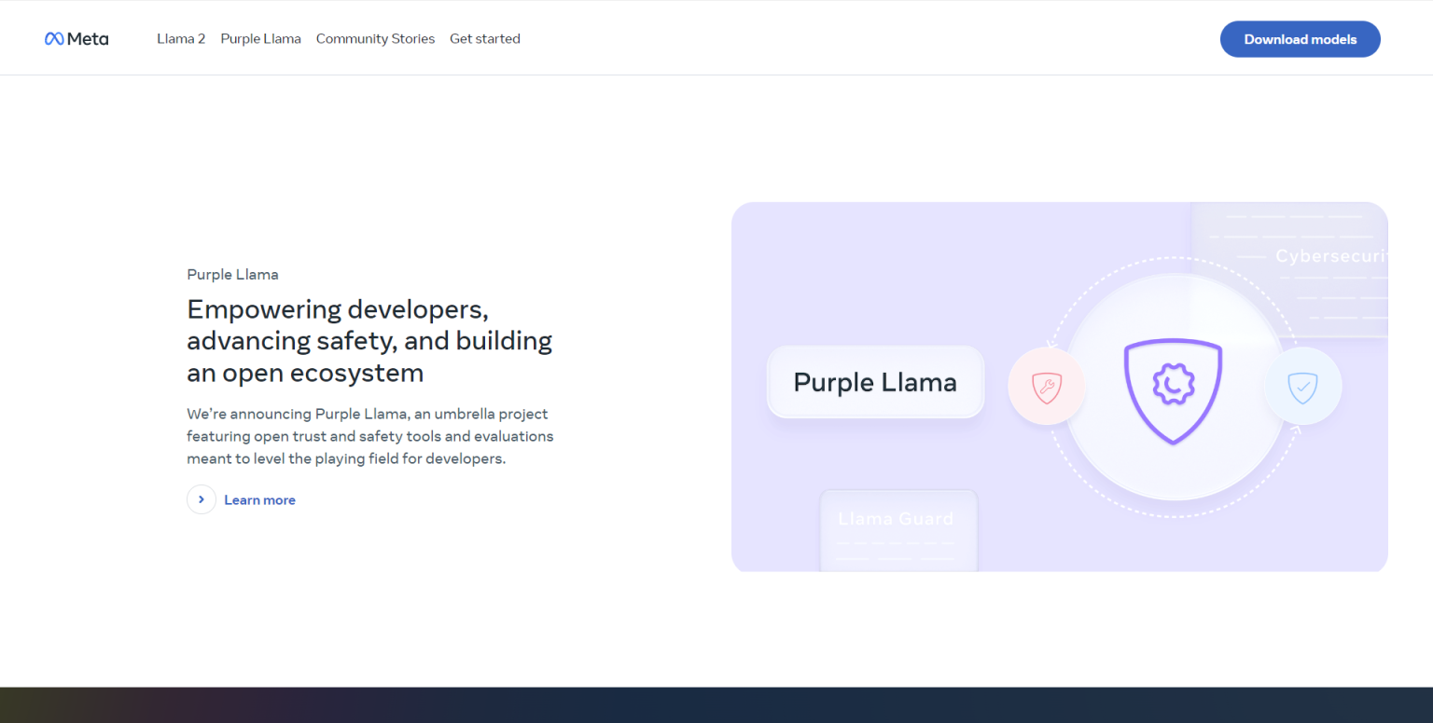Click the blue checkmark shield icon
1433x723 pixels.
click(x=1302, y=387)
